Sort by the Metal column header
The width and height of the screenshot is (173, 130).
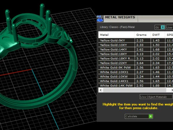click(116, 35)
